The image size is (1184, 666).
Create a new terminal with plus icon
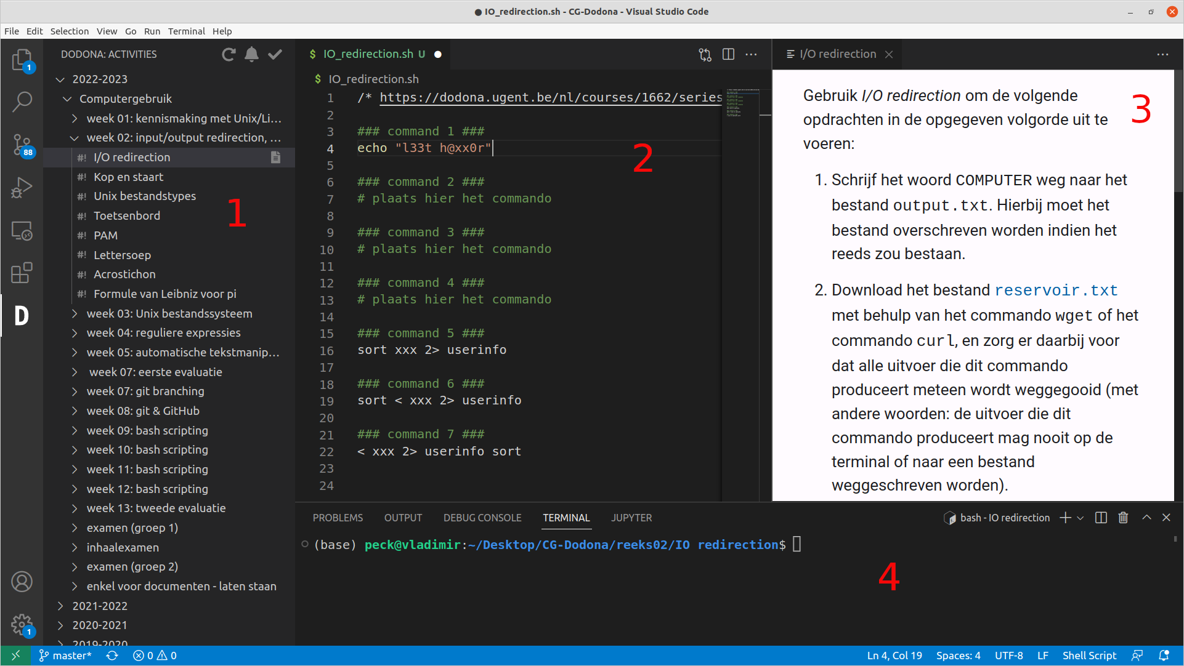click(x=1064, y=518)
